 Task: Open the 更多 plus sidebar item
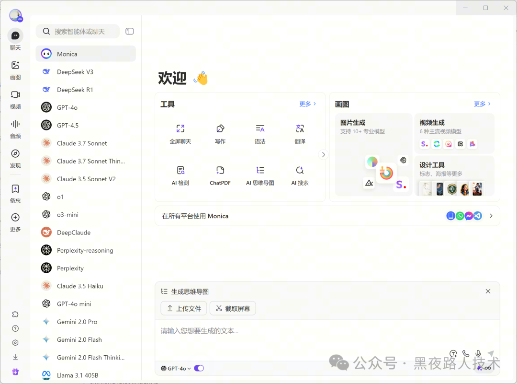[15, 222]
